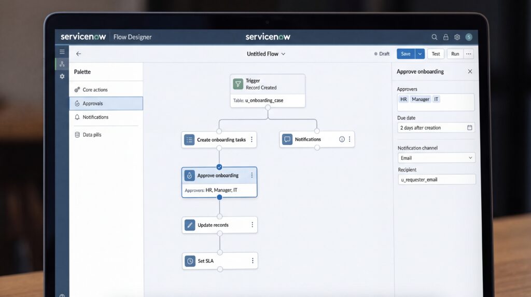This screenshot has width=531, height=297.
Task: Close the Approve onboarding panel
Action: 470,71
